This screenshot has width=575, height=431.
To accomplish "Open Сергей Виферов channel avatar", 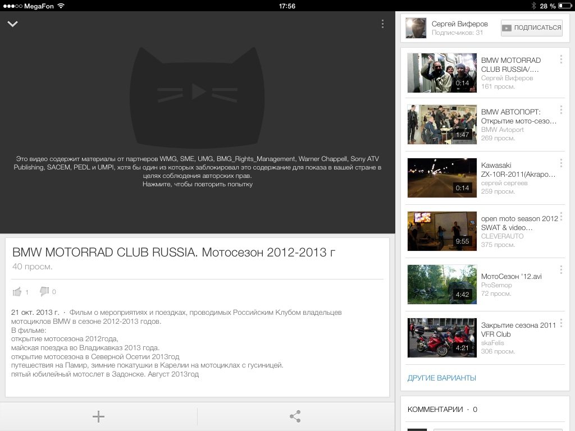I will pyautogui.click(x=416, y=27).
